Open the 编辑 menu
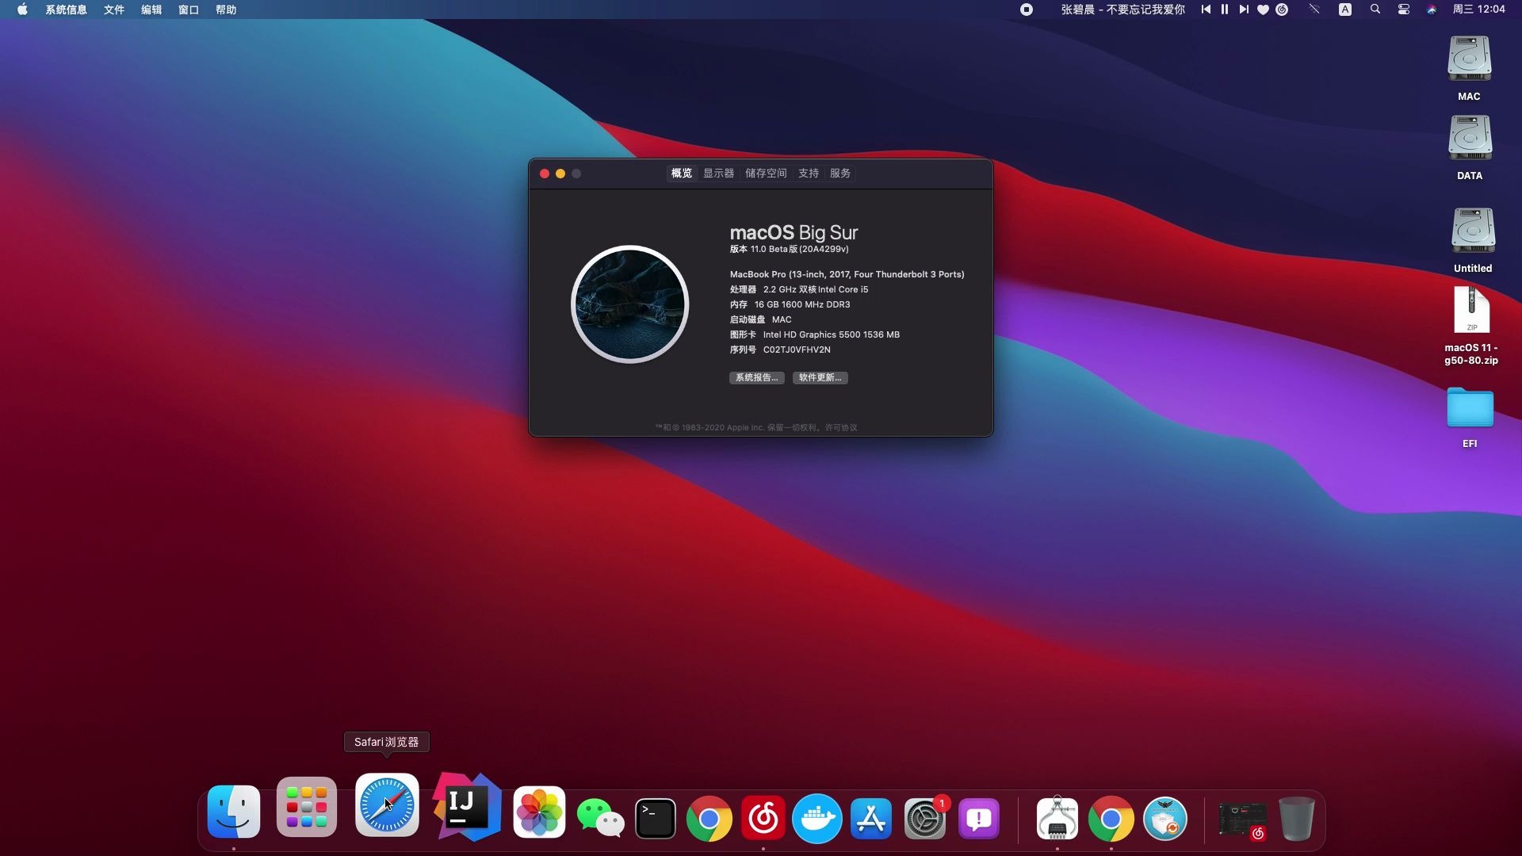The height and width of the screenshot is (856, 1522). coord(151,10)
